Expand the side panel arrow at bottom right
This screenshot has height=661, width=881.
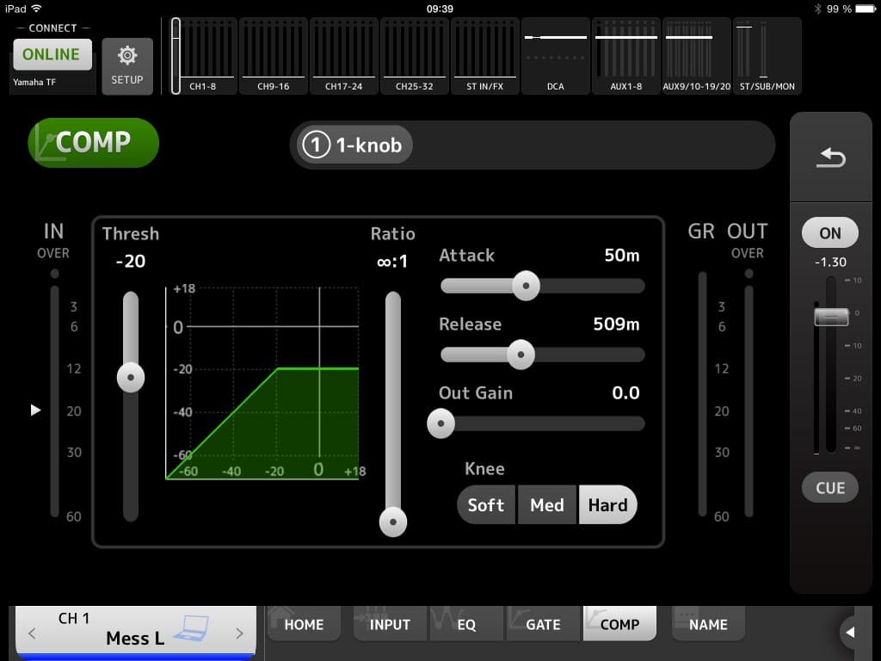coord(851,633)
